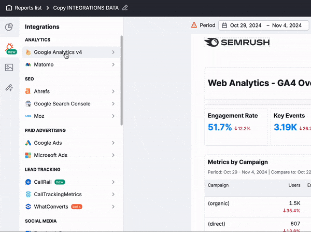The width and height of the screenshot is (311, 232).
Task: Open the pie chart widgets sidebar tab
Action: tap(9, 27)
